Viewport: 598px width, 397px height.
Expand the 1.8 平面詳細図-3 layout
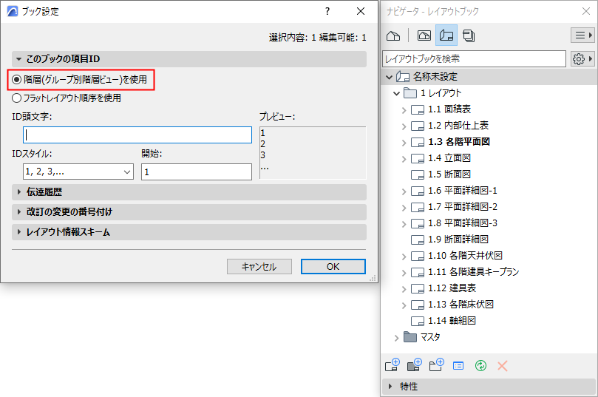coord(404,223)
